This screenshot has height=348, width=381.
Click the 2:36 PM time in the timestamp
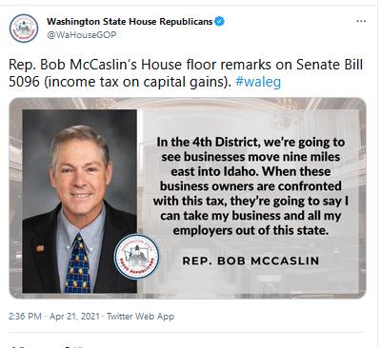tap(25, 317)
